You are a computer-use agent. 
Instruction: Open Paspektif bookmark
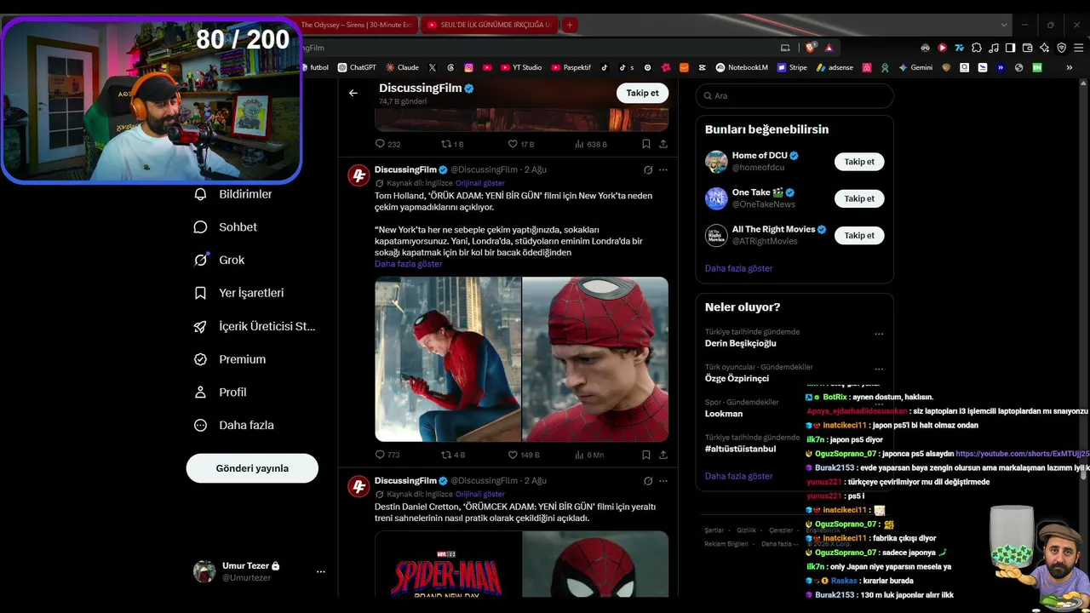click(x=571, y=67)
